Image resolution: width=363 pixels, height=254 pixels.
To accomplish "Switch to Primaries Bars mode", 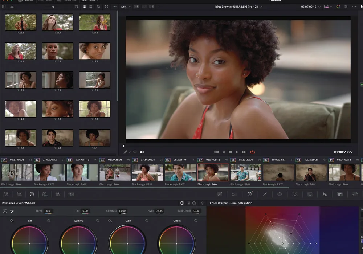I will tap(188, 203).
